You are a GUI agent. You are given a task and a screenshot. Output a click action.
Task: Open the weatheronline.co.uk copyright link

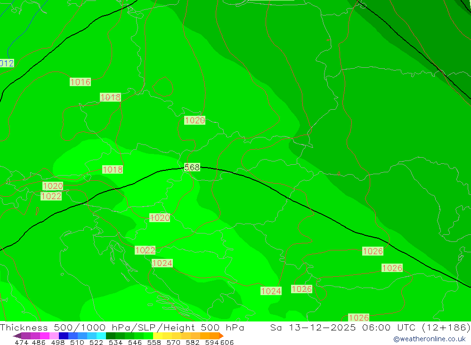tap(430, 339)
